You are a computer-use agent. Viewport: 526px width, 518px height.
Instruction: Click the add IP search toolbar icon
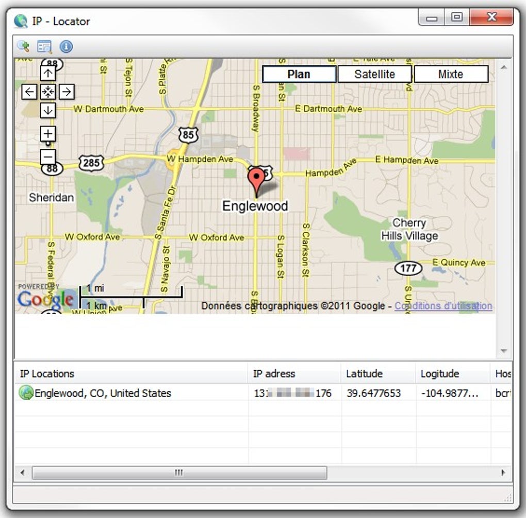pos(23,46)
